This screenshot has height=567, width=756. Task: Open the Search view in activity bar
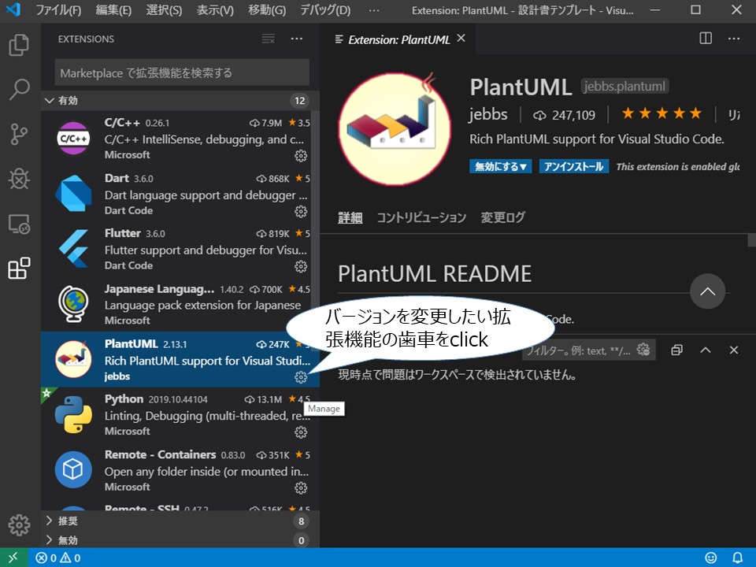click(19, 89)
